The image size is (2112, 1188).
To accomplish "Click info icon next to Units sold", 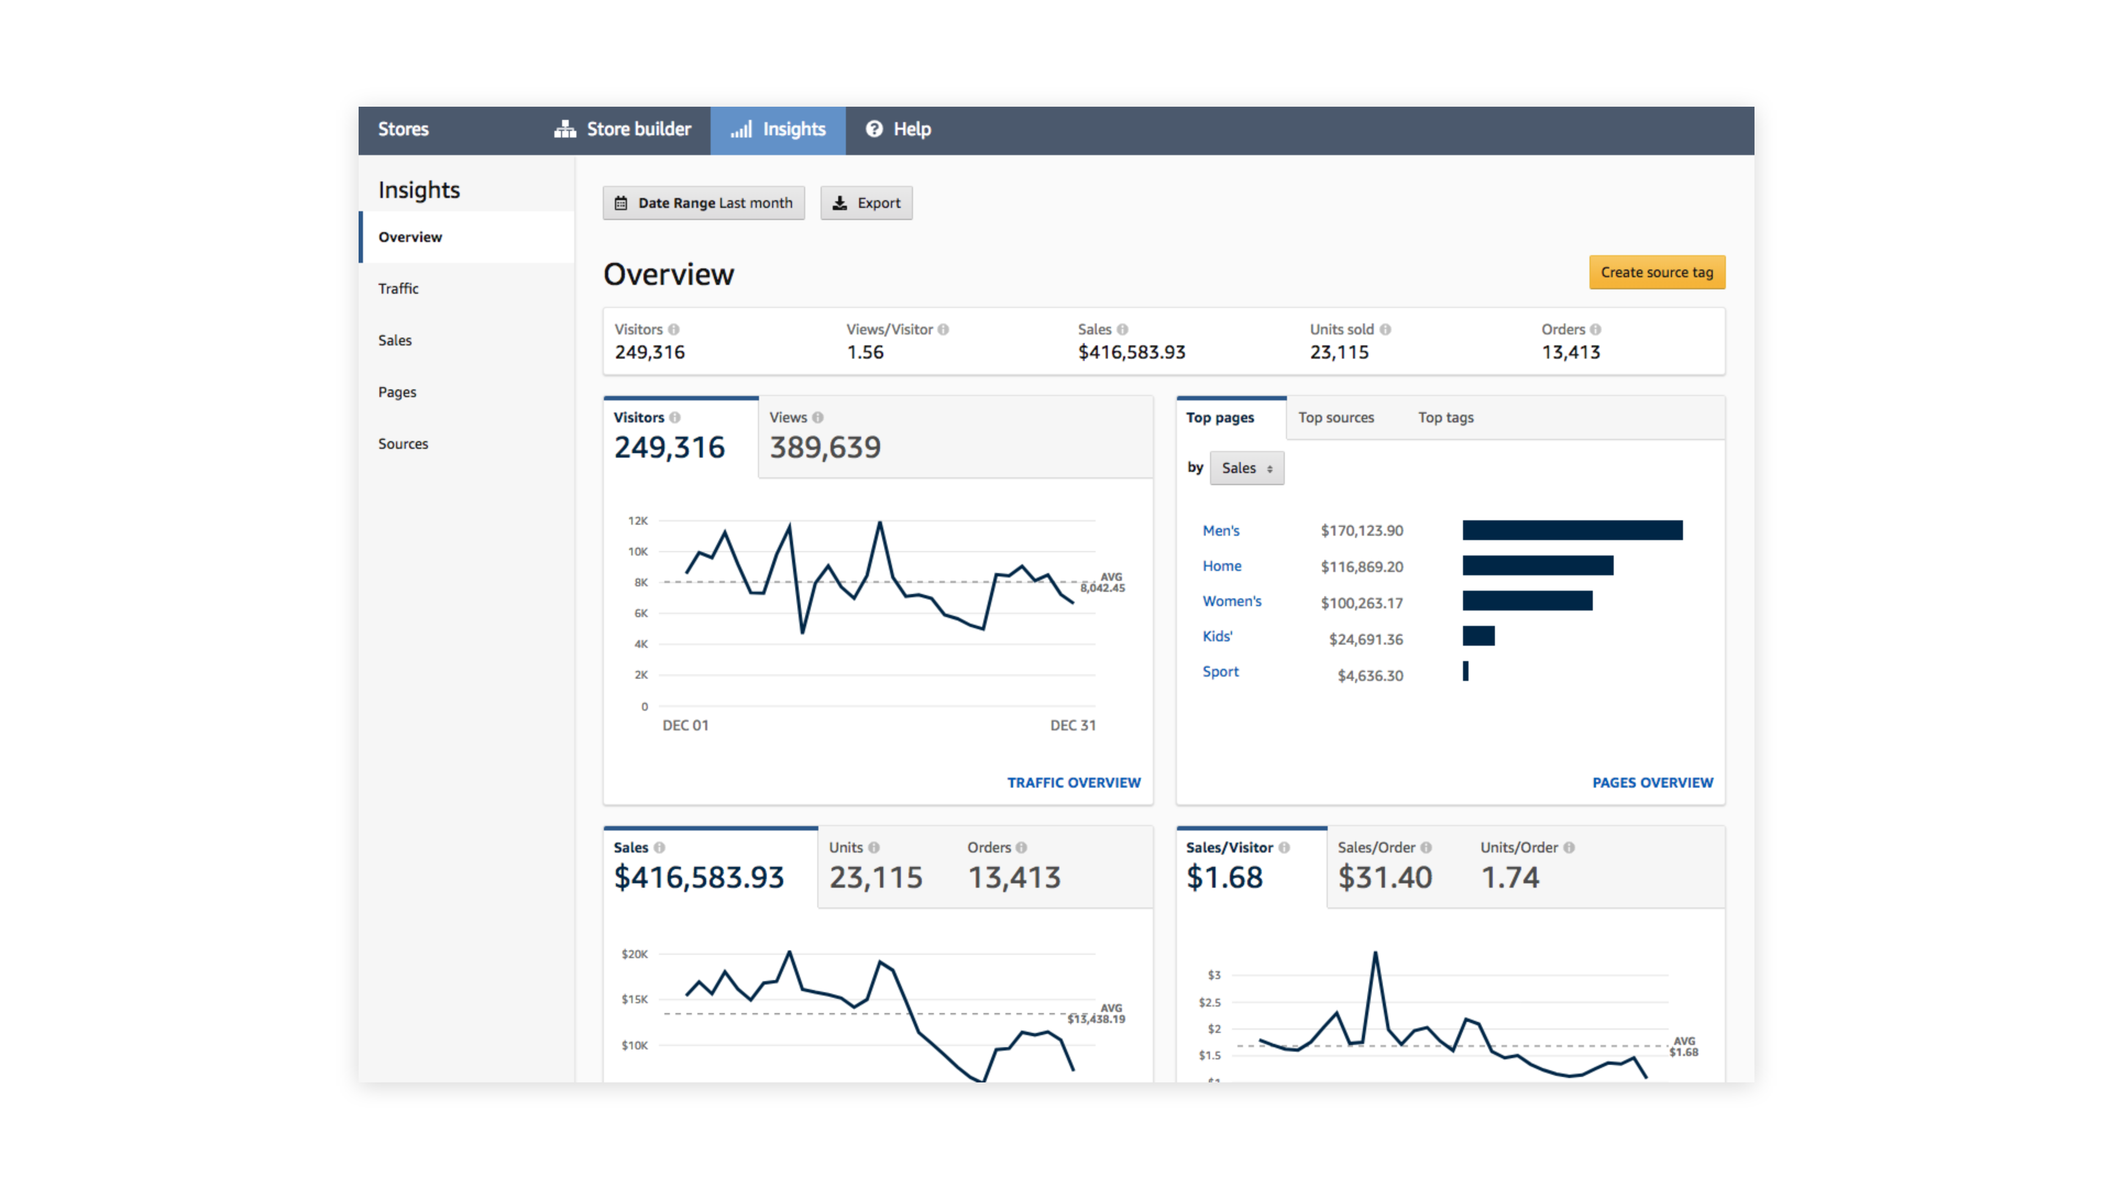I will [1385, 329].
